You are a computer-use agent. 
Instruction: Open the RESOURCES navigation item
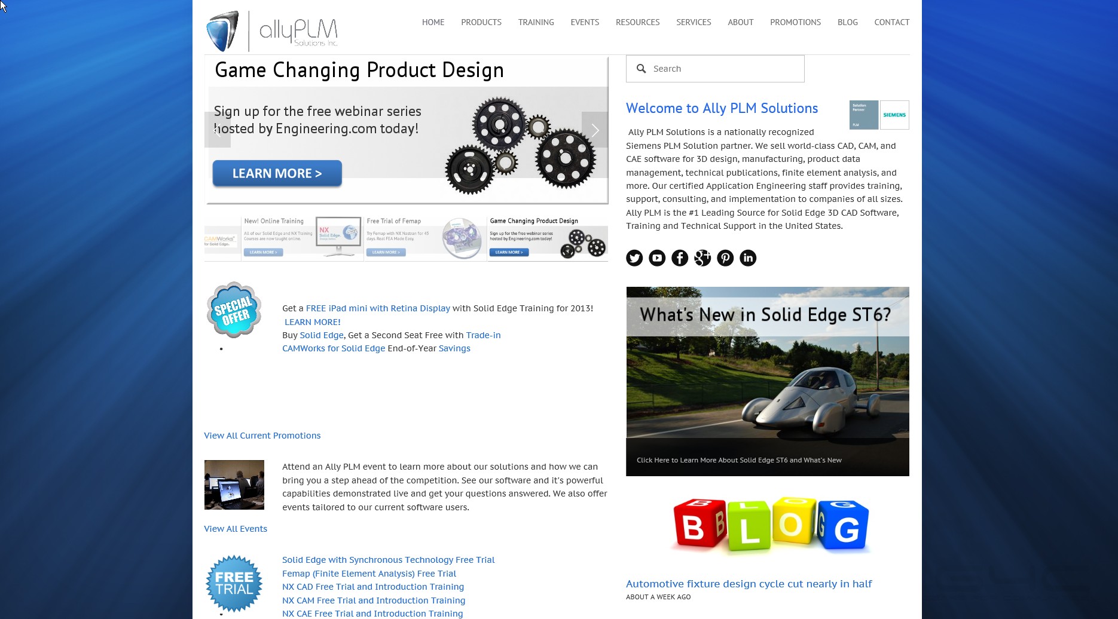click(x=637, y=22)
